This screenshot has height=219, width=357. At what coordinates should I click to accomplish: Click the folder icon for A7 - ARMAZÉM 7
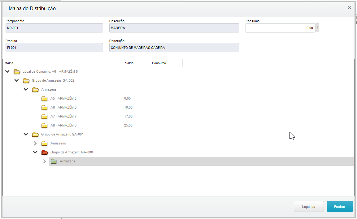pyautogui.click(x=44, y=117)
